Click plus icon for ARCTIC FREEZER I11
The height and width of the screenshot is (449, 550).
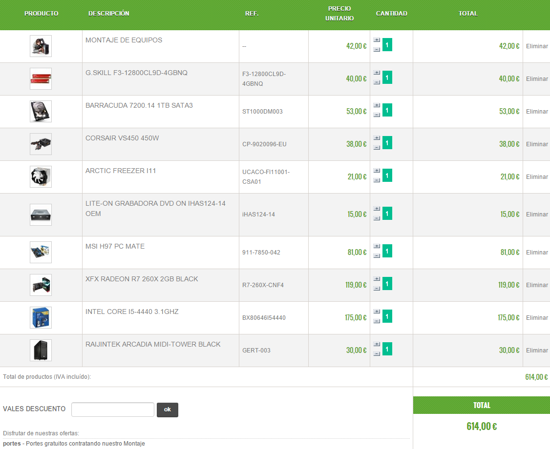tap(377, 171)
